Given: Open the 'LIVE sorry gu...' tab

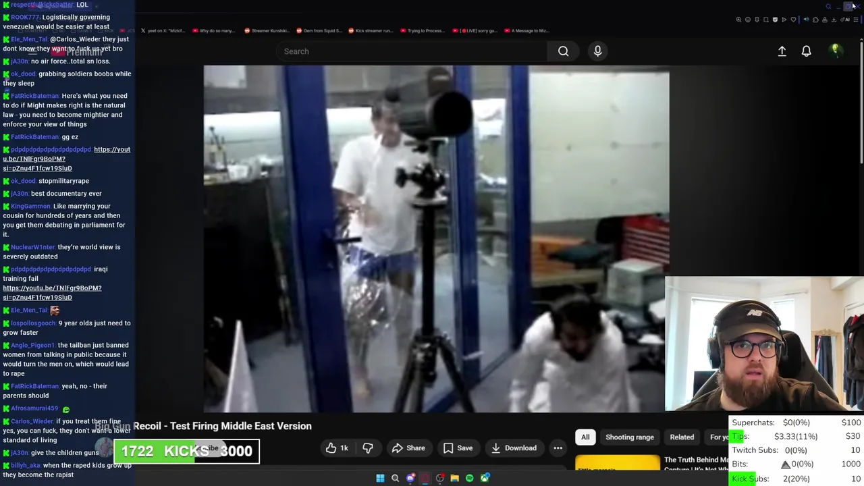Looking at the screenshot, I should 475,30.
